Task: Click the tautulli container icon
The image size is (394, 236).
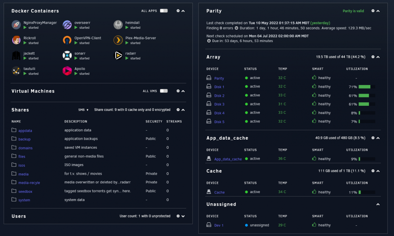Action: click(x=16, y=71)
